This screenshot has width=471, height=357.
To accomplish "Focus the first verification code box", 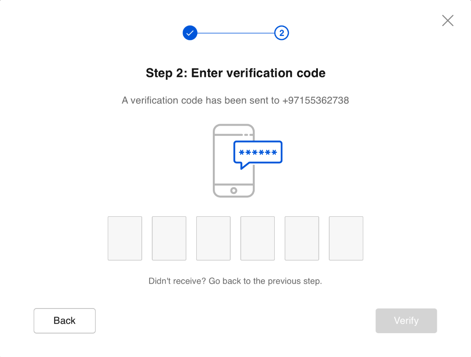I will point(125,238).
